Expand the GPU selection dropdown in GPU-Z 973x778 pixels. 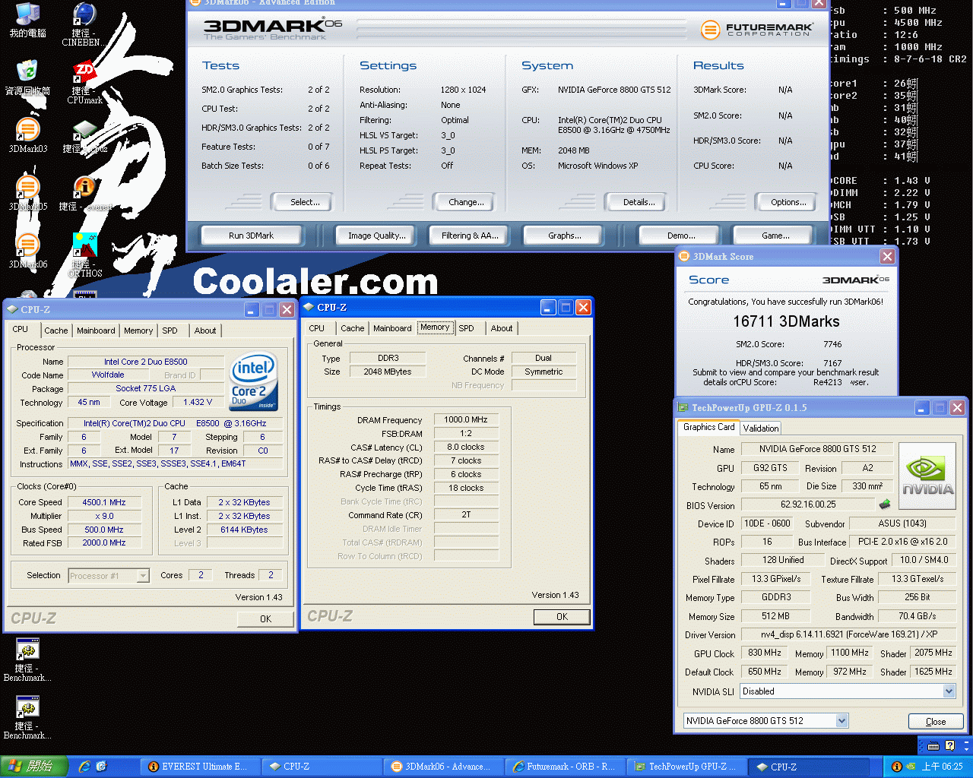[841, 720]
